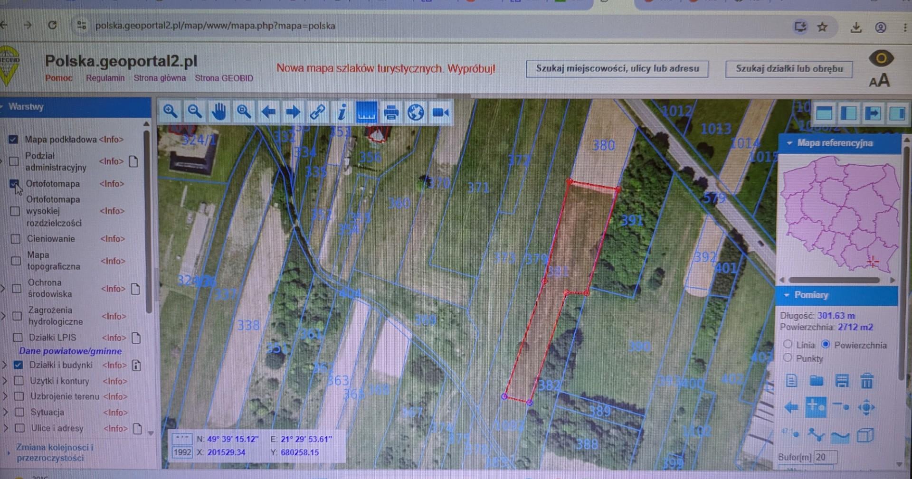Expand the Ochrona środowiska layer group
The height and width of the screenshot is (479, 912).
point(3,288)
